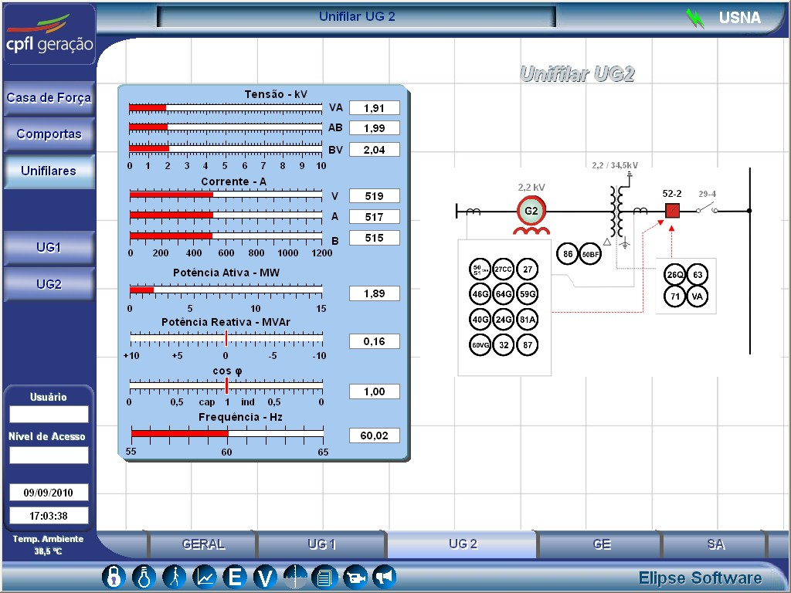Click the Casa de Força button
This screenshot has height=593, width=791.
49,97
